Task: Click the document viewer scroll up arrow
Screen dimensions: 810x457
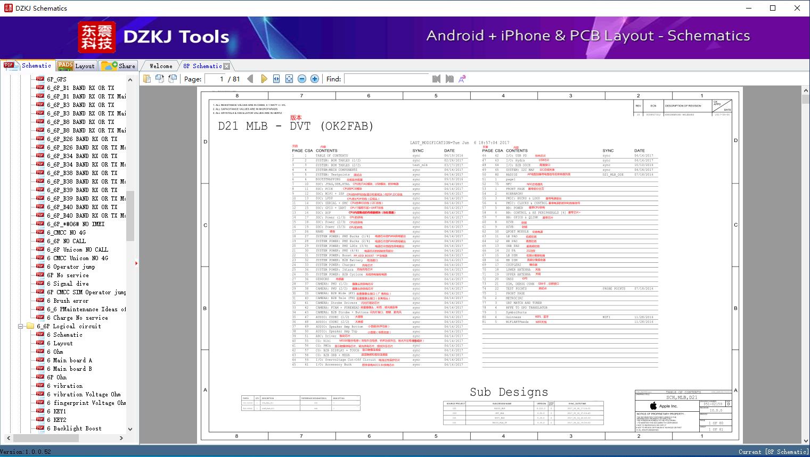Action: pos(805,92)
